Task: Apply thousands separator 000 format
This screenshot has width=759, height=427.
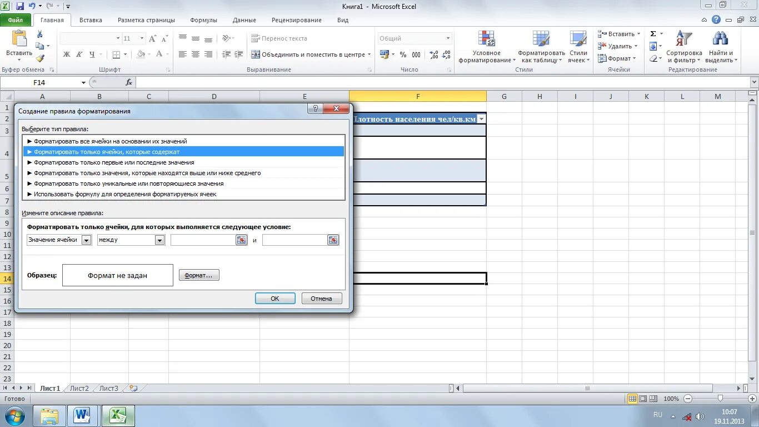Action: [x=416, y=54]
